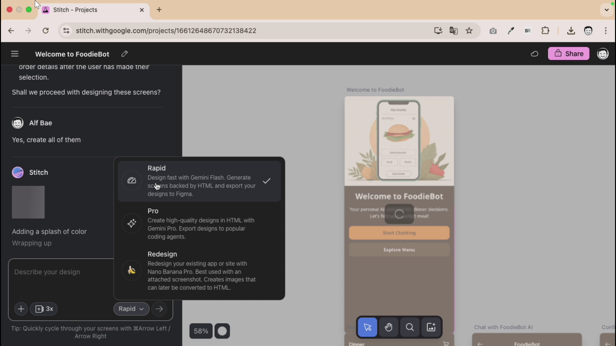
Task: Open the browser downloads icon
Action: click(571, 31)
